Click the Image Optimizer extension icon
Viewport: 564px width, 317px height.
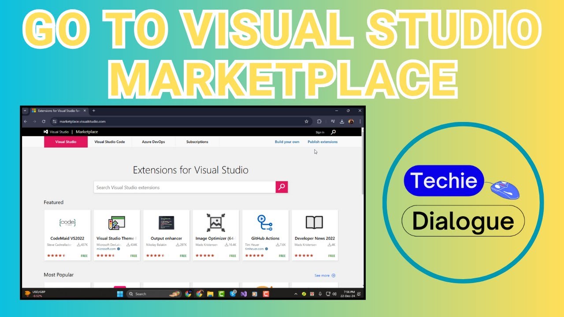pos(216,223)
